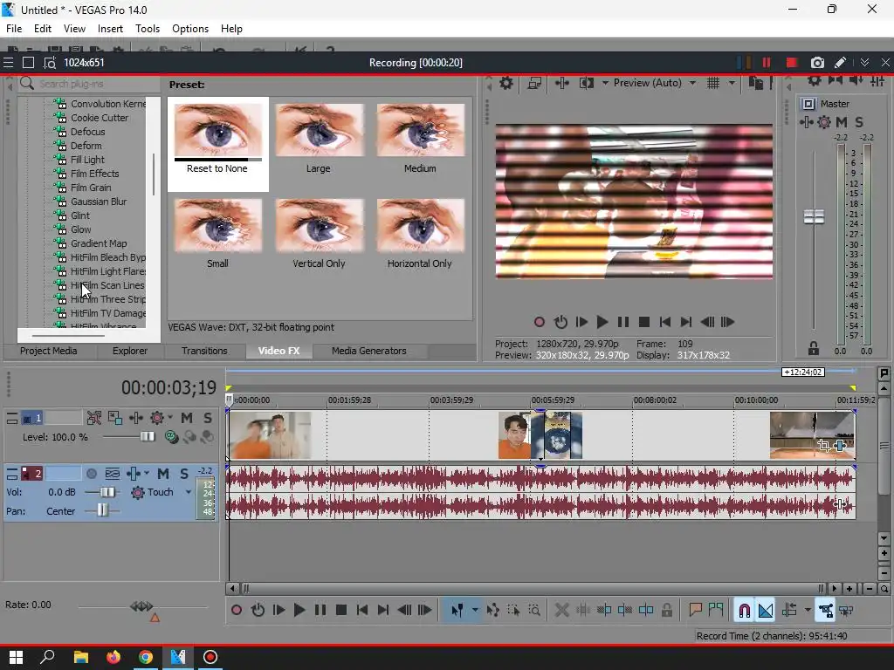
Task: Open Track FX on audio track 2
Action: [134, 474]
